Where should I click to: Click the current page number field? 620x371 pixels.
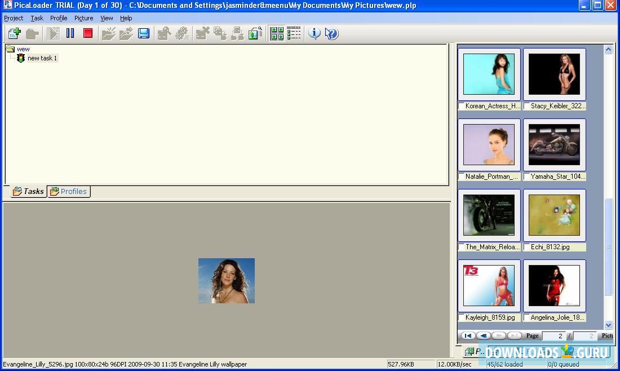click(553, 336)
